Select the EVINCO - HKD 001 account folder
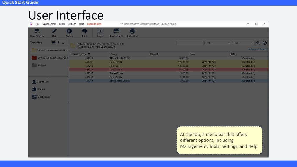Image resolution: width=297 pixels, height=167 pixels. (50, 50)
